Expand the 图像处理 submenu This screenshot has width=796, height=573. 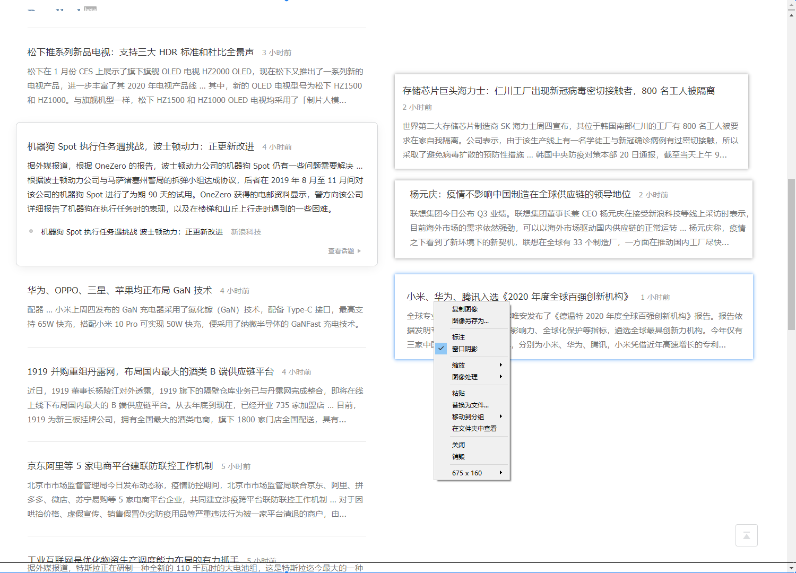point(472,377)
